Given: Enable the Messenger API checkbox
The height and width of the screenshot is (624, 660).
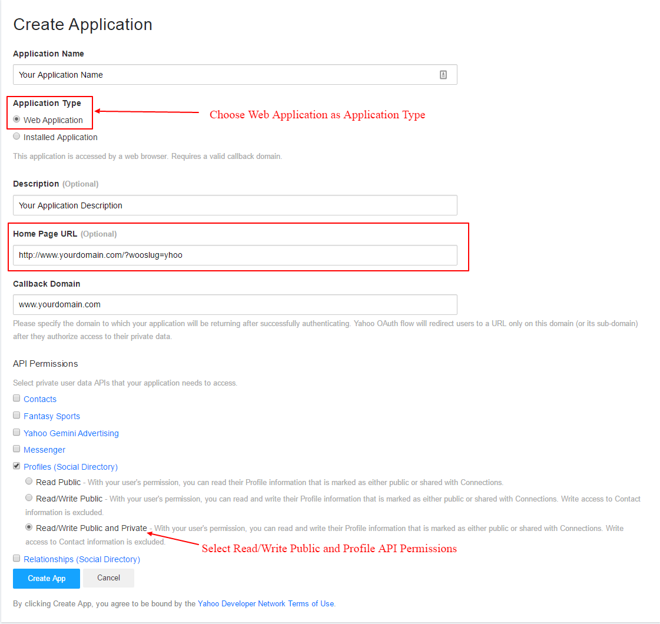Looking at the screenshot, I should (16, 449).
